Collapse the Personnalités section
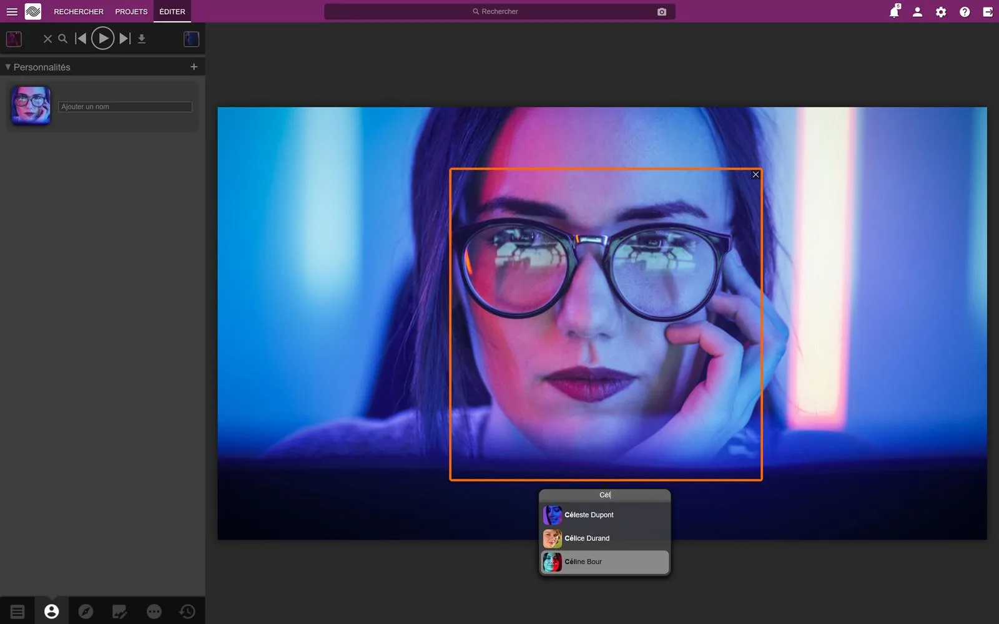This screenshot has width=999, height=624. 8,67
